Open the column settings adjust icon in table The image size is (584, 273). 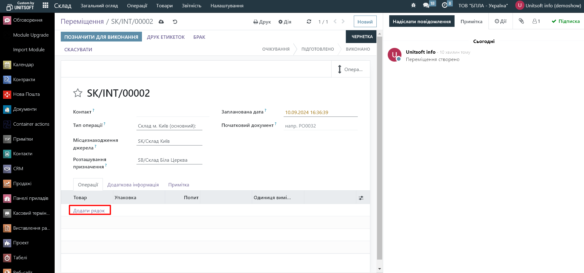(361, 198)
